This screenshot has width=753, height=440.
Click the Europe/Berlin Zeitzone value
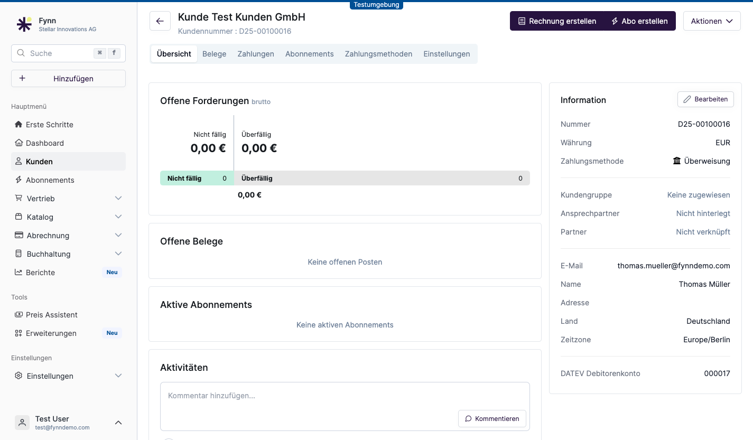tap(706, 340)
